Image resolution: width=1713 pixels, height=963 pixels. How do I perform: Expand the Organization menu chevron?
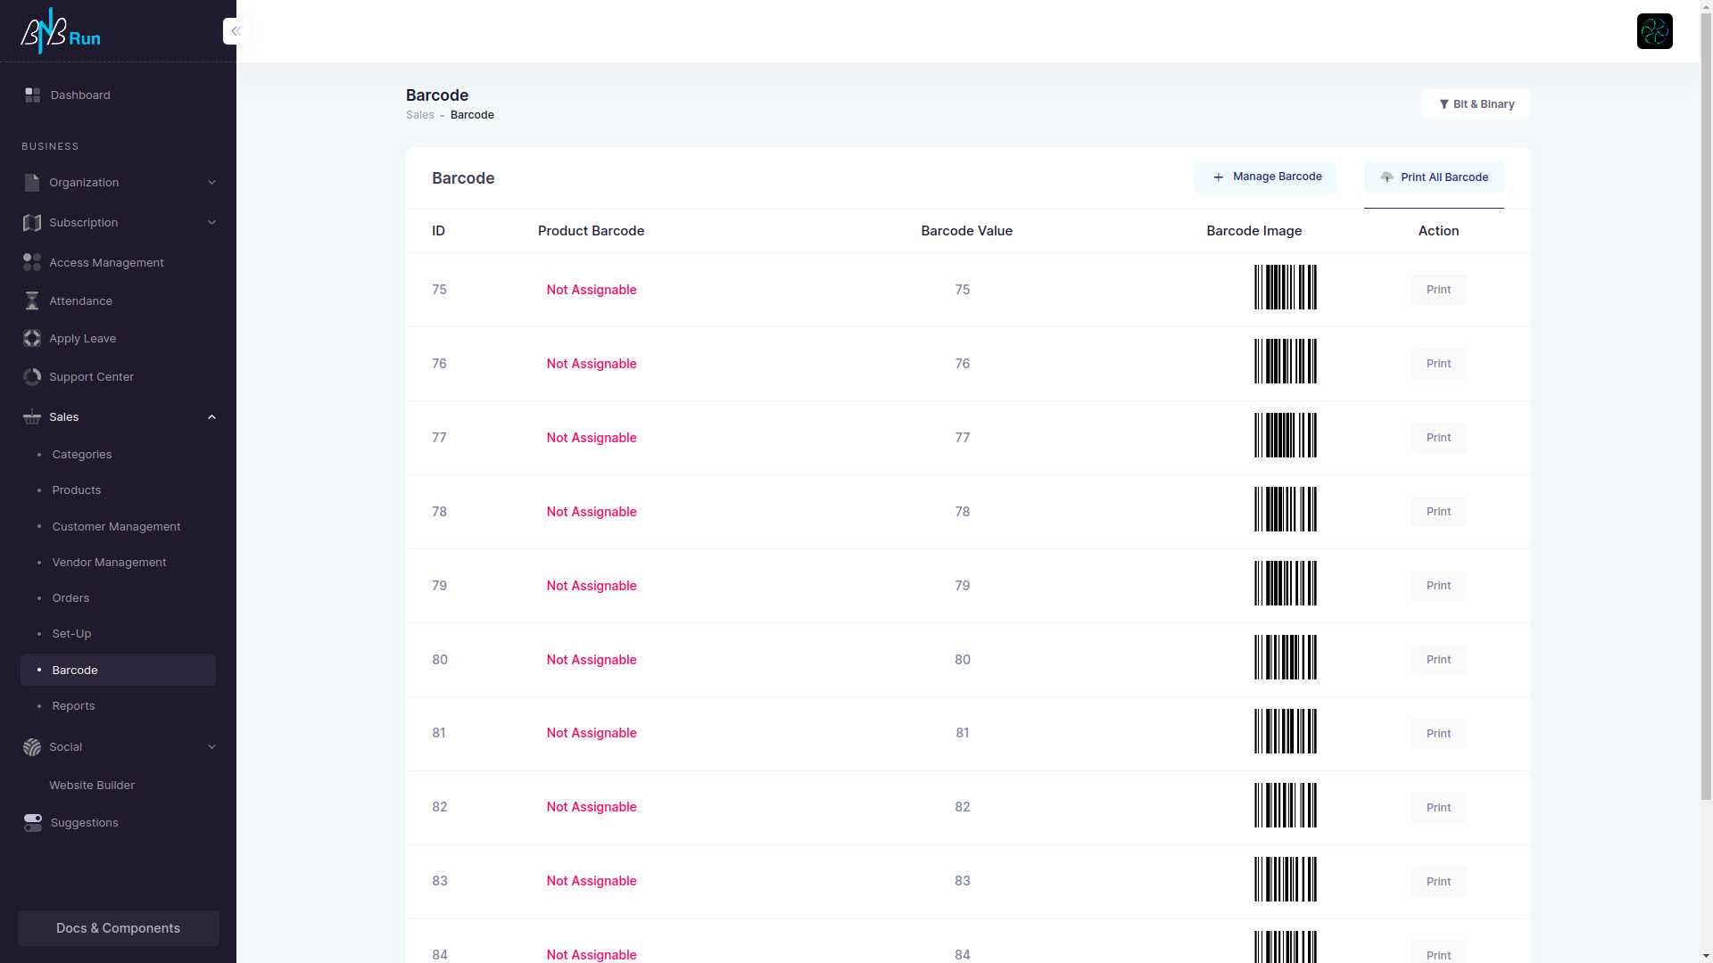pyautogui.click(x=211, y=183)
